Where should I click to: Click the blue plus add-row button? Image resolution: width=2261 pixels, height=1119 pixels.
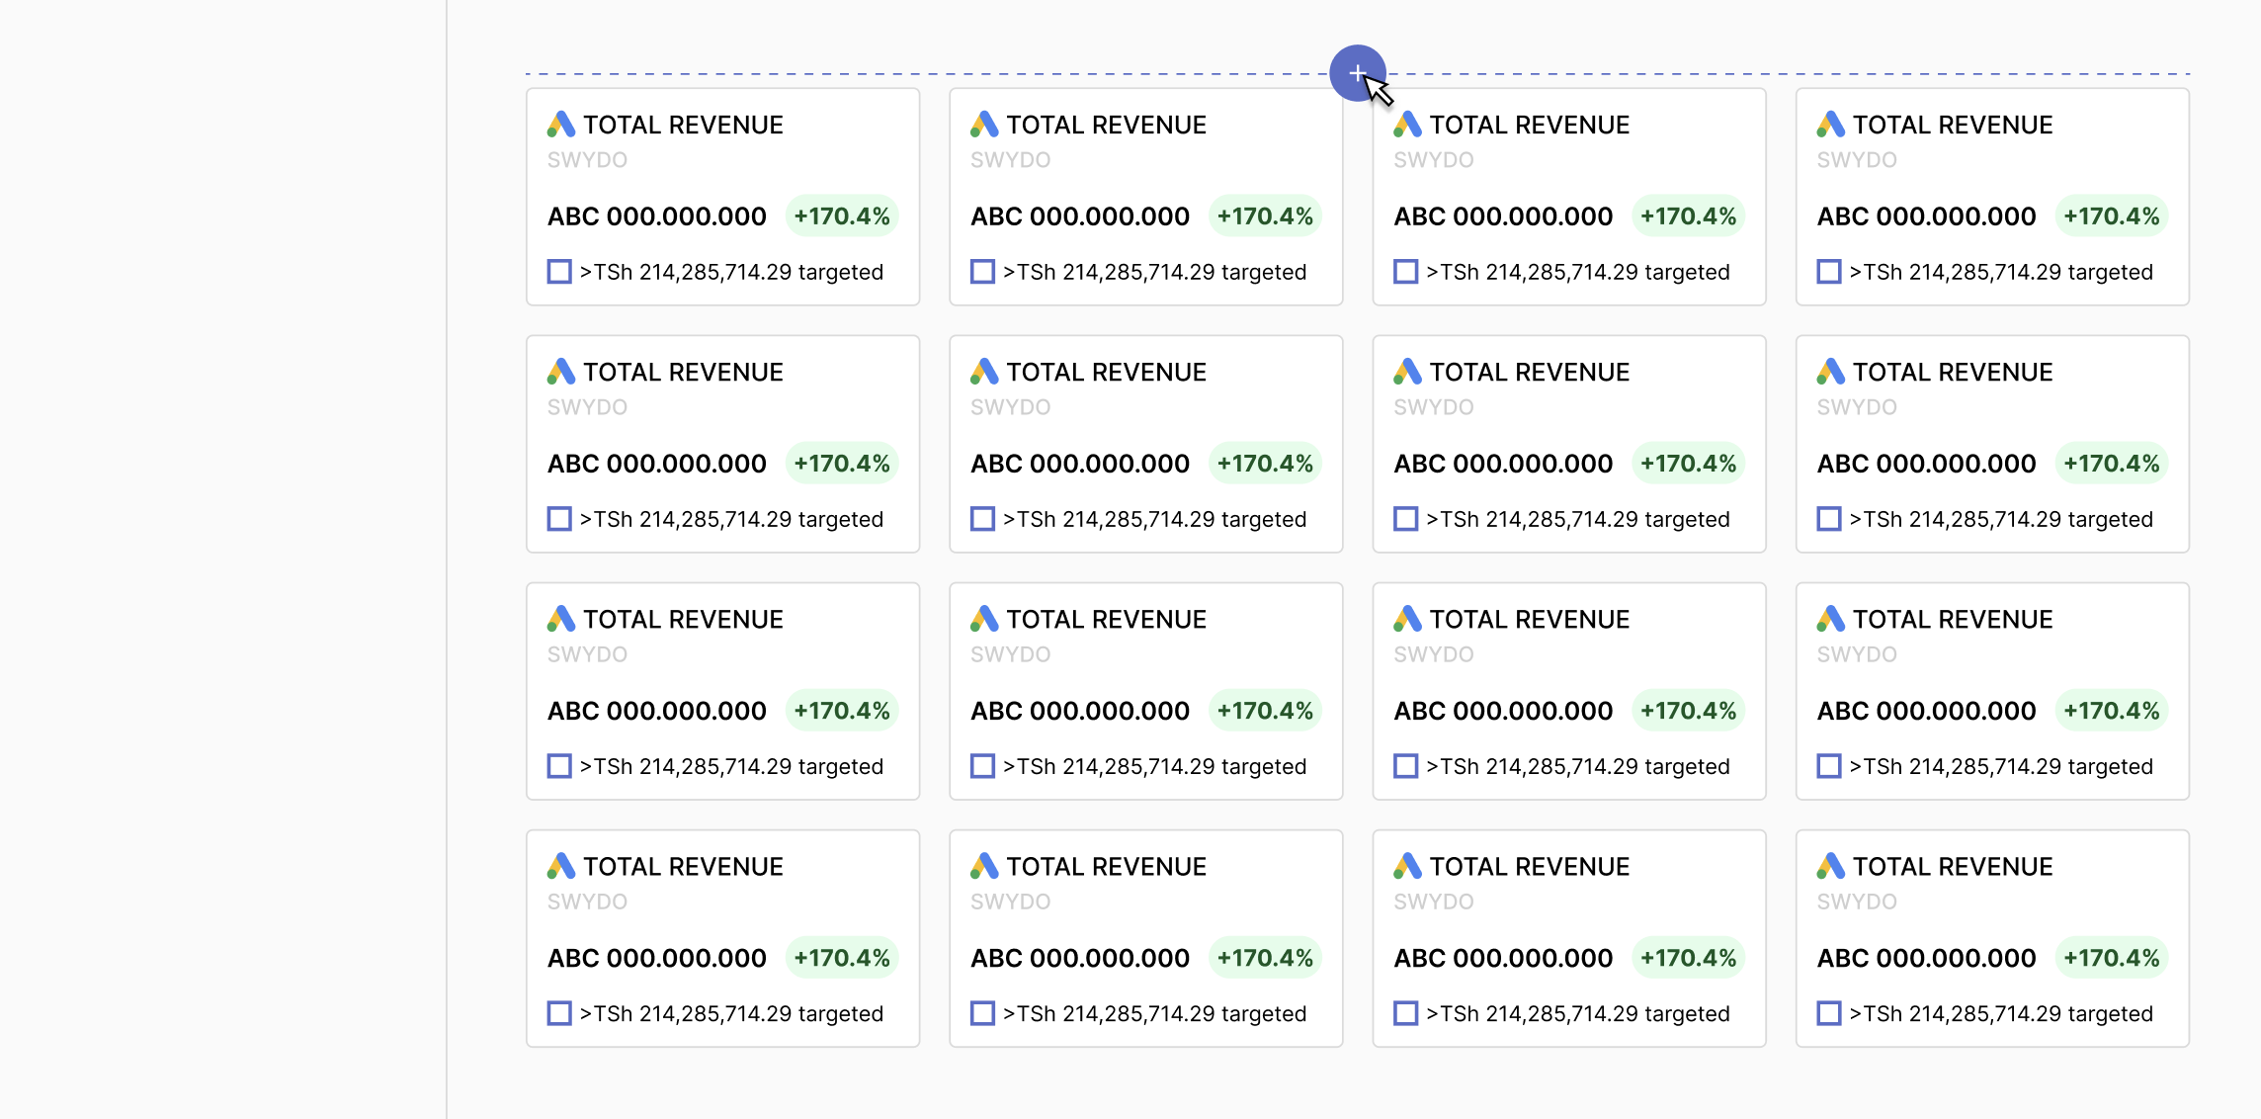(1357, 73)
